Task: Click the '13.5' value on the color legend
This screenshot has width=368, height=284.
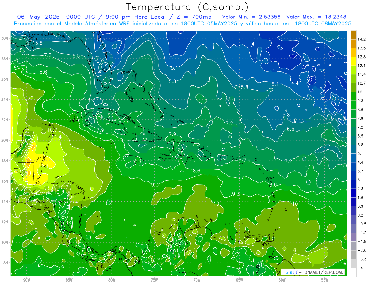Action: coord(362,48)
